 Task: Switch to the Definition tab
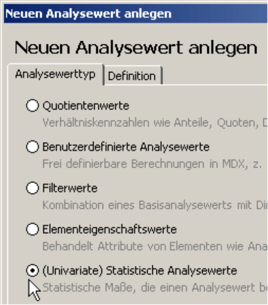pos(132,76)
